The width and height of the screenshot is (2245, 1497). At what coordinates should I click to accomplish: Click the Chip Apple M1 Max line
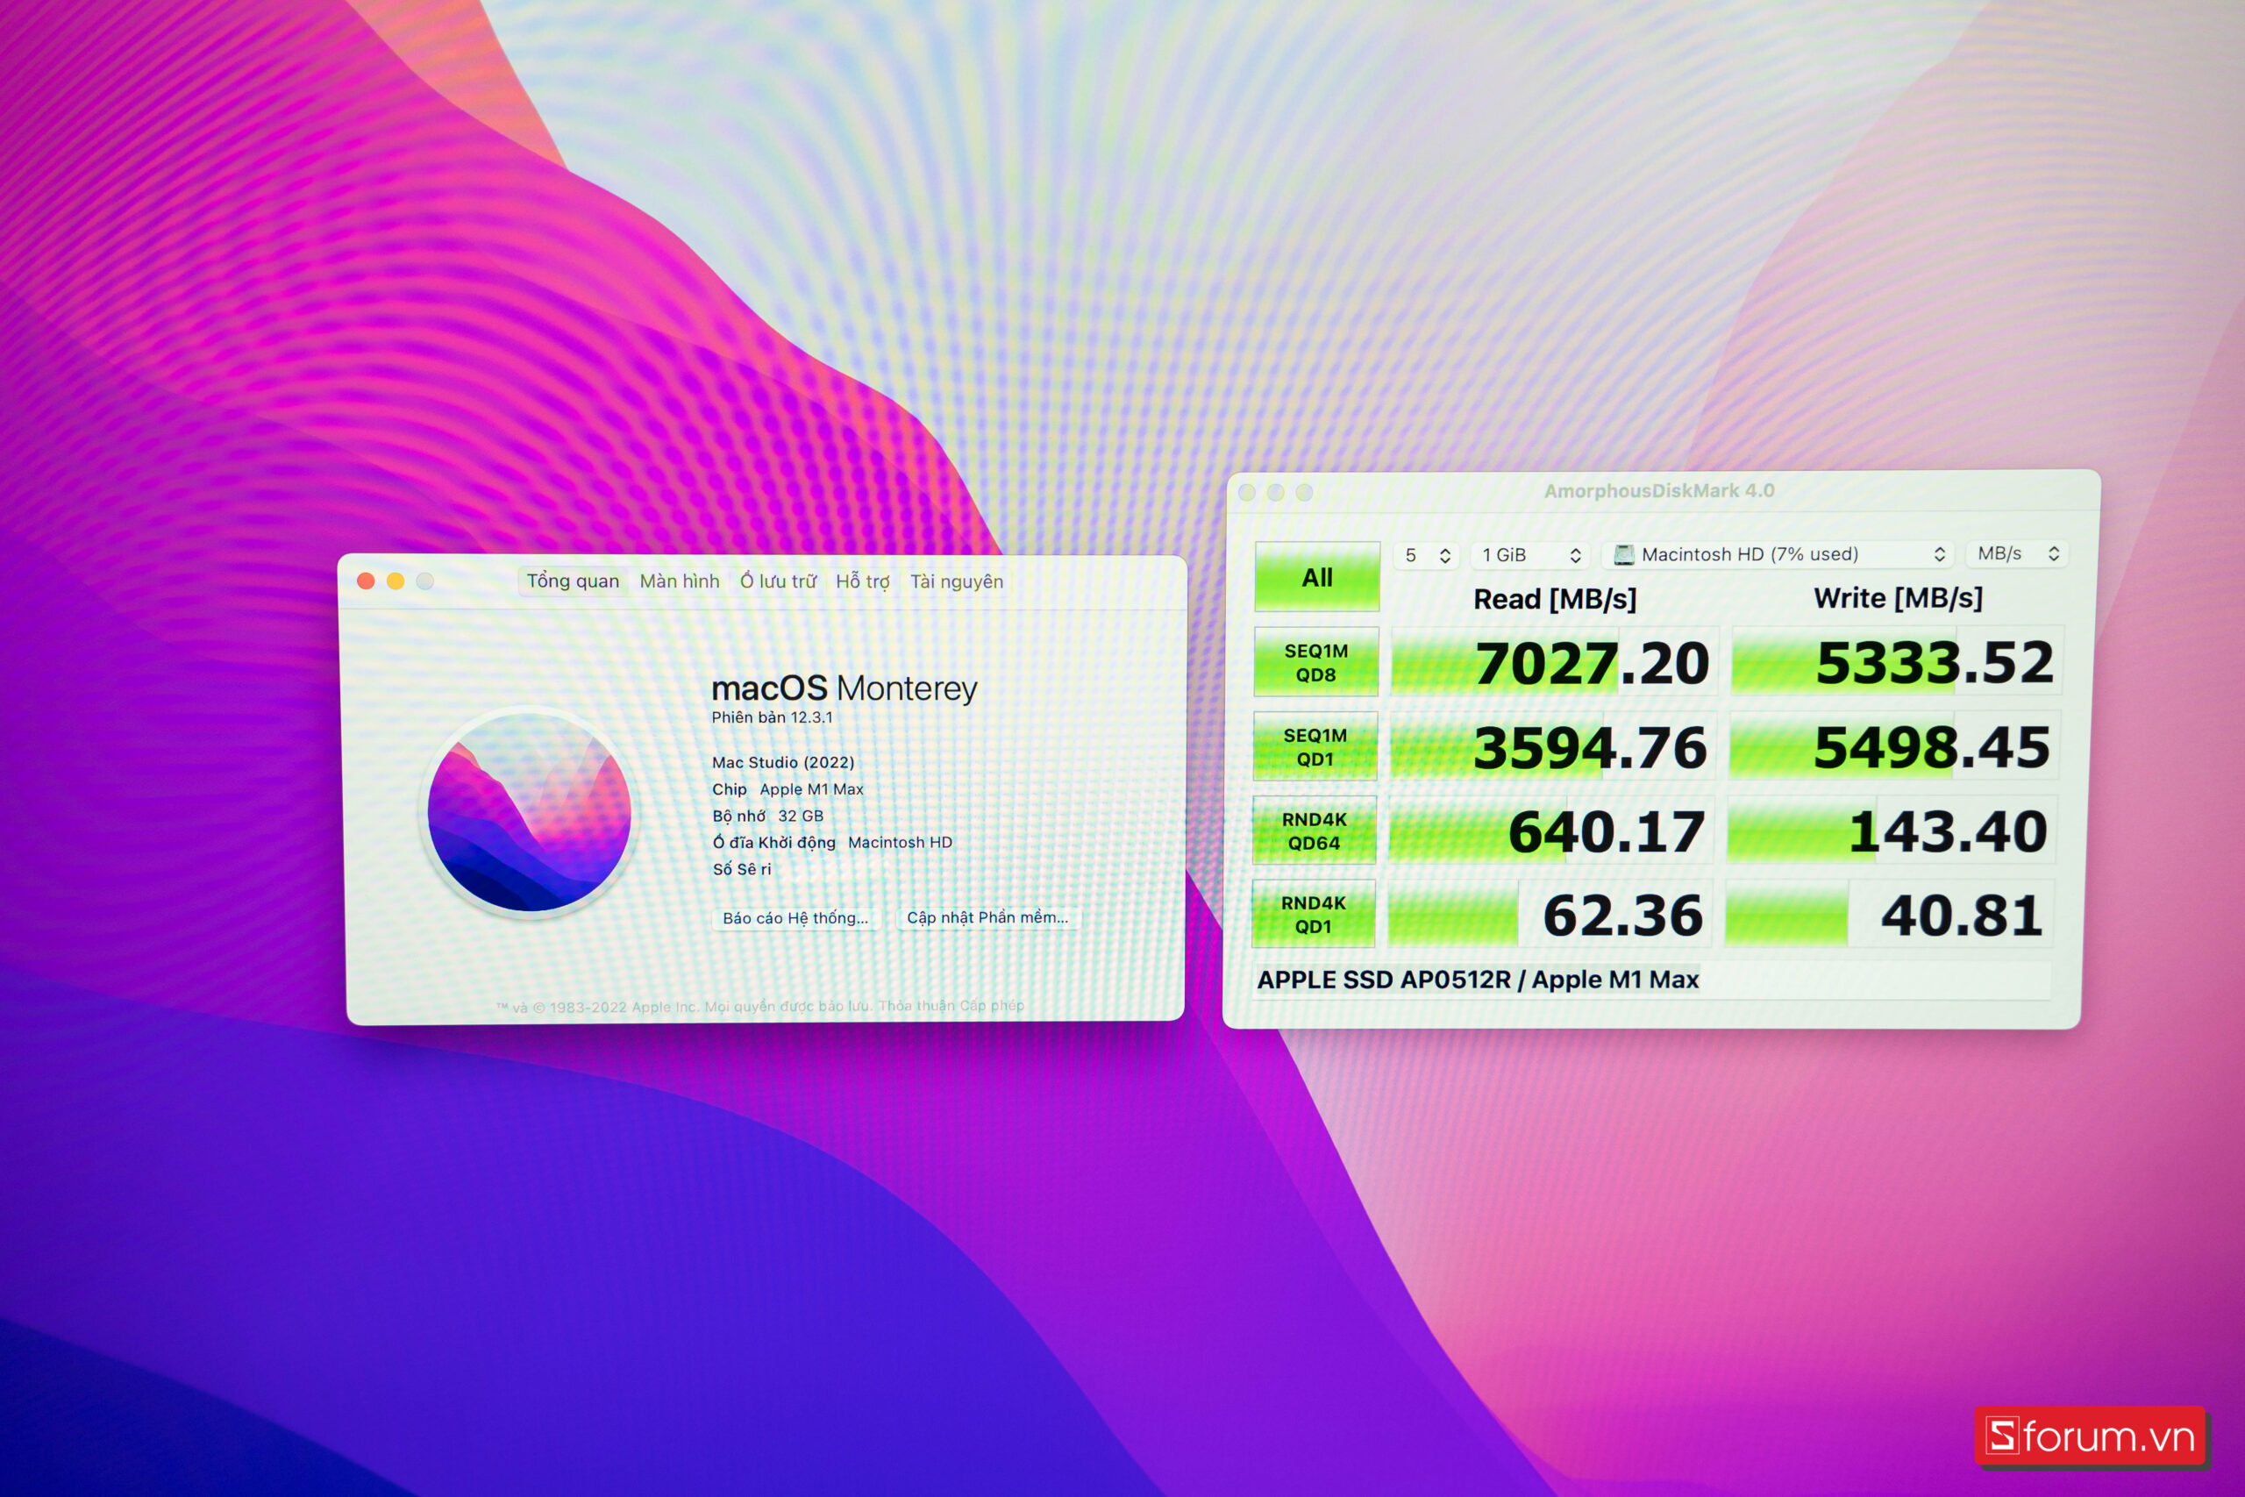tap(788, 788)
